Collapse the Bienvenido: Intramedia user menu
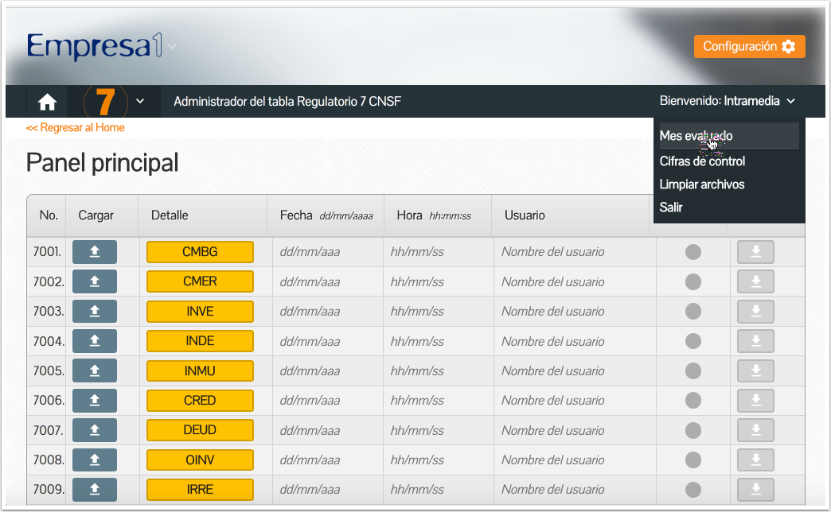The width and height of the screenshot is (831, 512). pos(727,101)
